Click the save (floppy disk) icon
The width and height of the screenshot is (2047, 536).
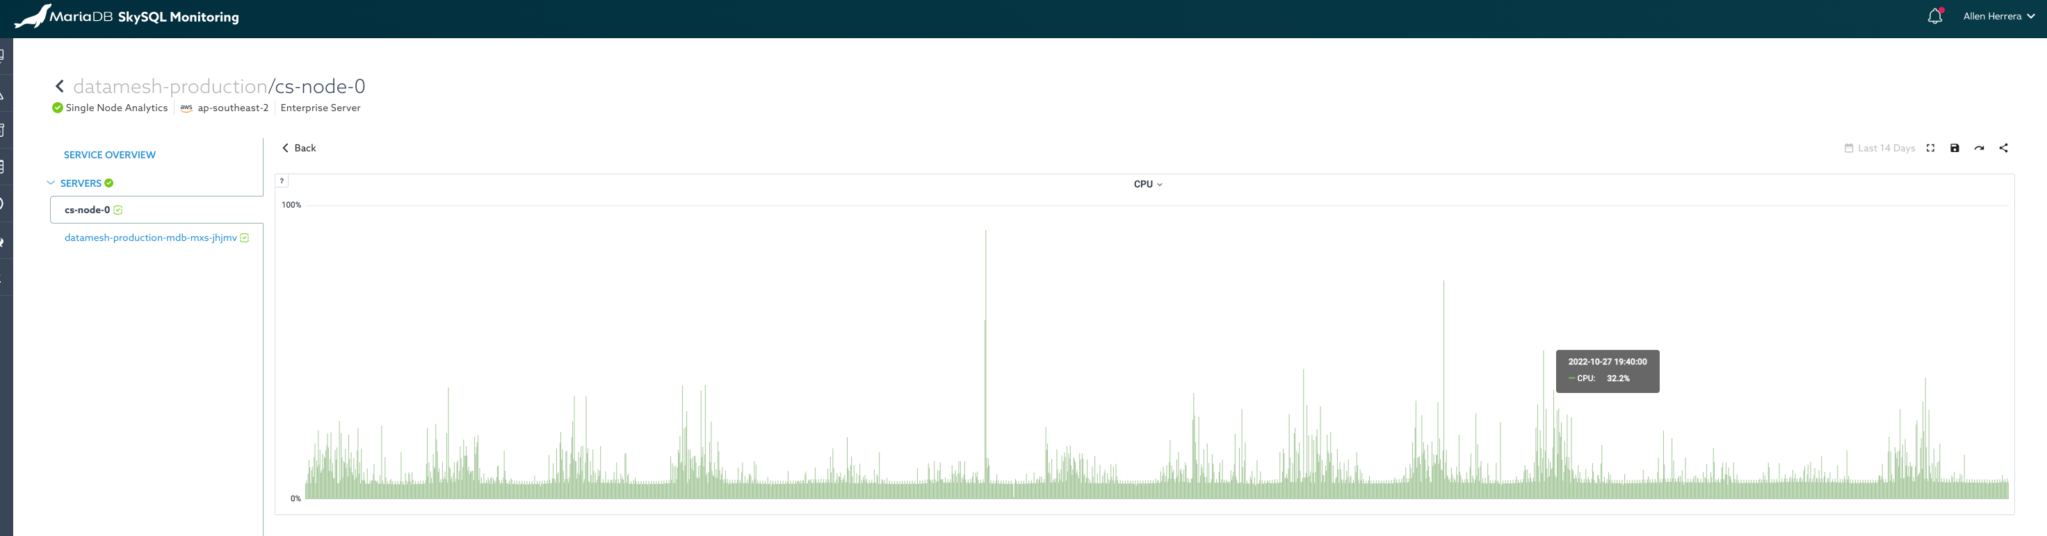coord(1955,149)
